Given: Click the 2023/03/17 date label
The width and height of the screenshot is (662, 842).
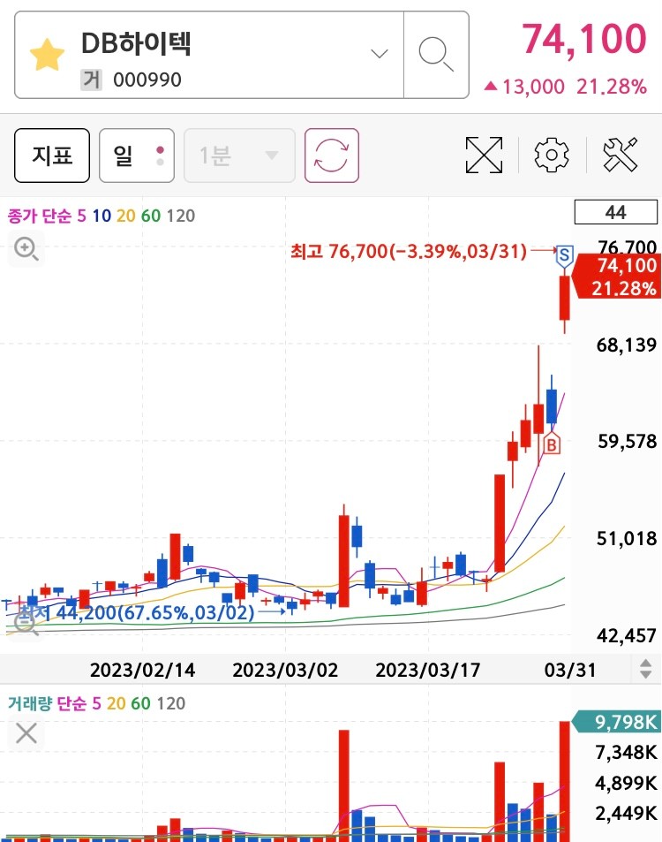Looking at the screenshot, I should [x=428, y=671].
